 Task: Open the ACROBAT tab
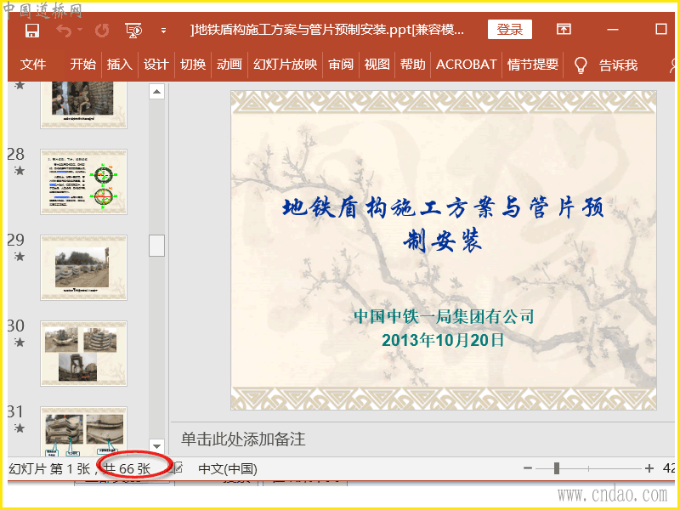point(466,65)
